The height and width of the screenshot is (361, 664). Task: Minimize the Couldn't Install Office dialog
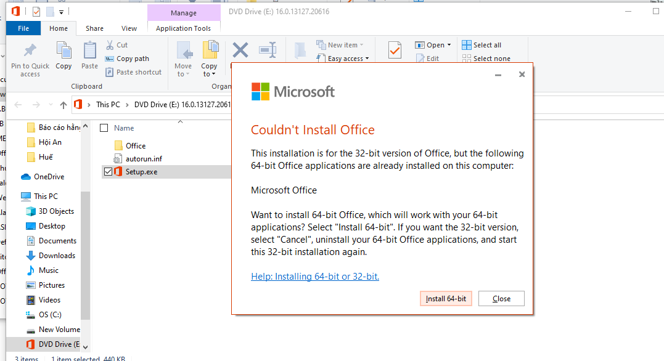coord(498,75)
